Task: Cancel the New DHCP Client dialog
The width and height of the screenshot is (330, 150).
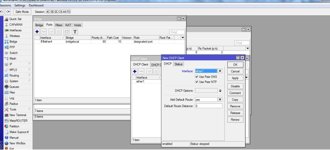Action: coord(235,71)
